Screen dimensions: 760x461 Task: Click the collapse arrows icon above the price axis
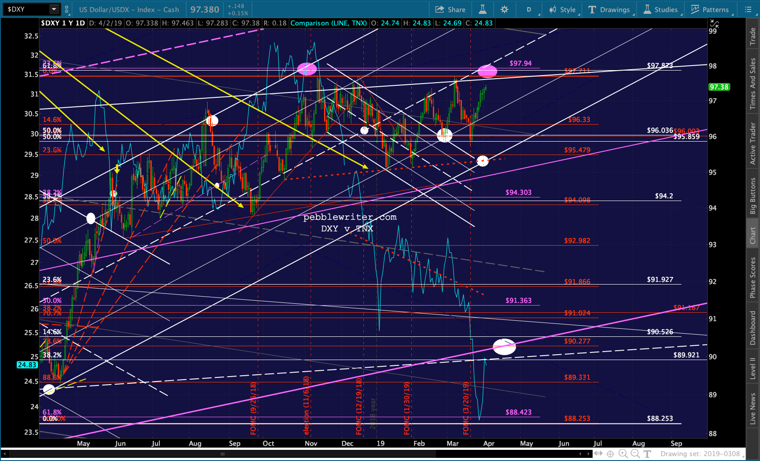[714, 24]
